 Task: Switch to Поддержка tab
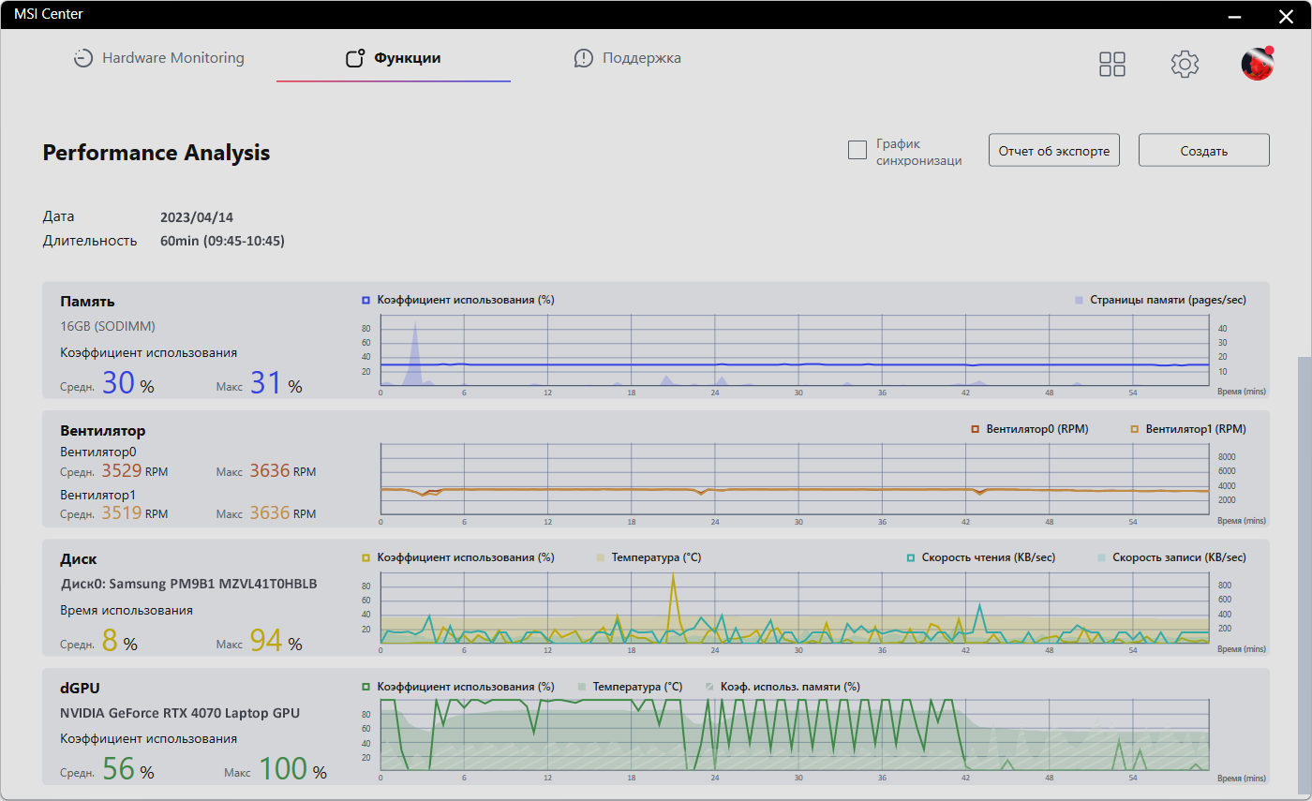coord(641,58)
